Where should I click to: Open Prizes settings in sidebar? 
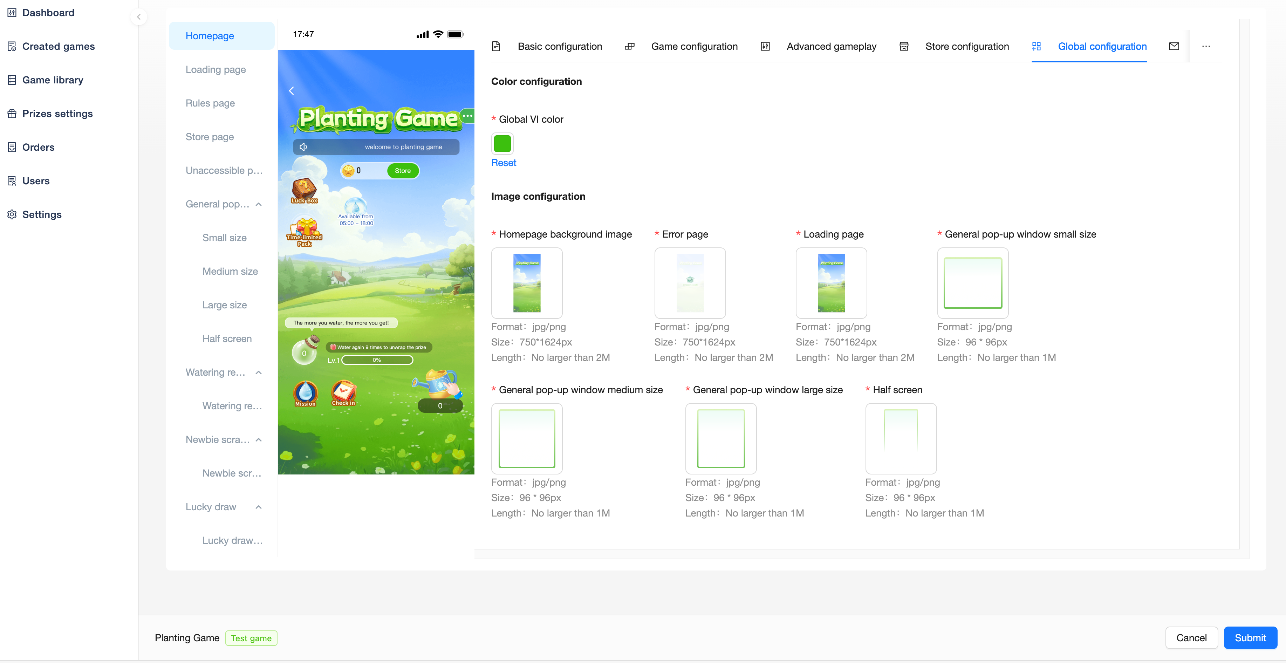pyautogui.click(x=57, y=114)
